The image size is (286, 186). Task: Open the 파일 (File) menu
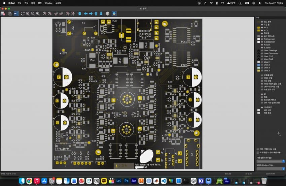[x=20, y=3]
